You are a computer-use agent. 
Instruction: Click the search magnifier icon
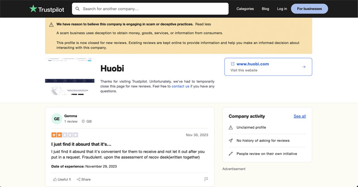77,8
